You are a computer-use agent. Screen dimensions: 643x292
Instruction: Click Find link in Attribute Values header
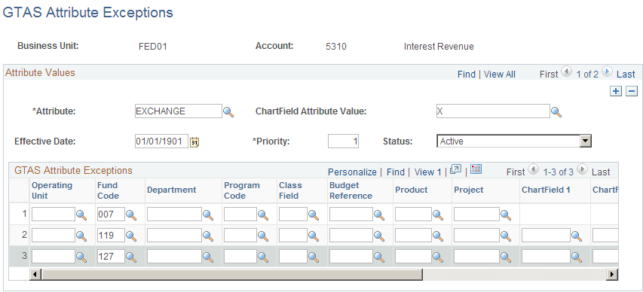[467, 75]
